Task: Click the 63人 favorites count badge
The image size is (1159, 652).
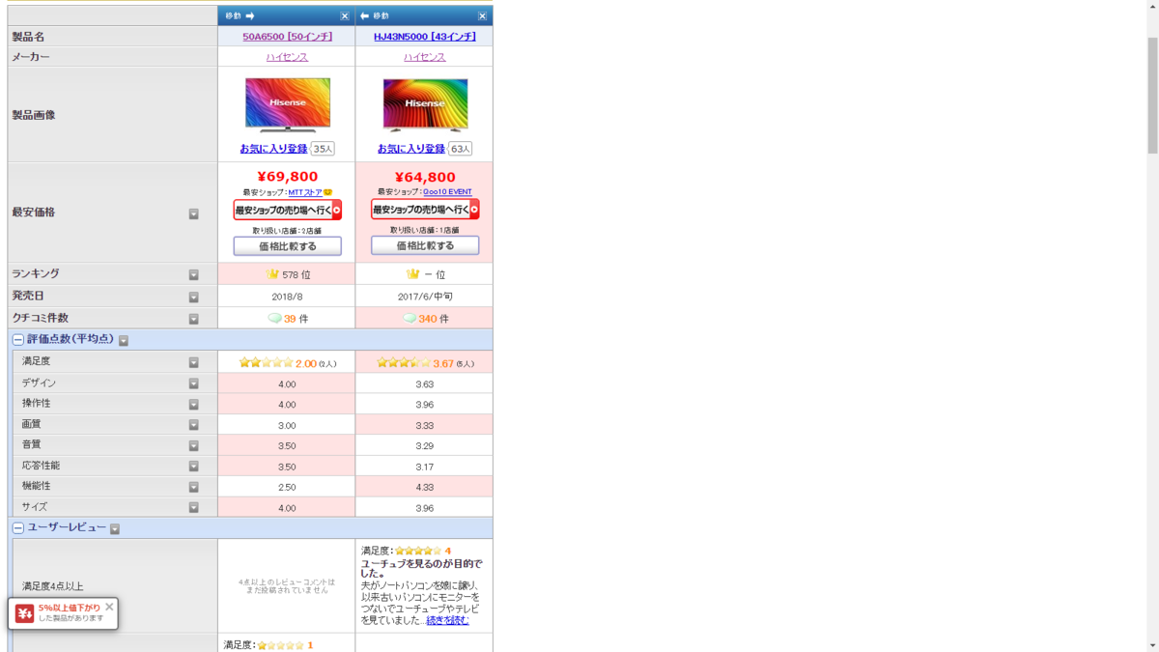Action: click(461, 149)
